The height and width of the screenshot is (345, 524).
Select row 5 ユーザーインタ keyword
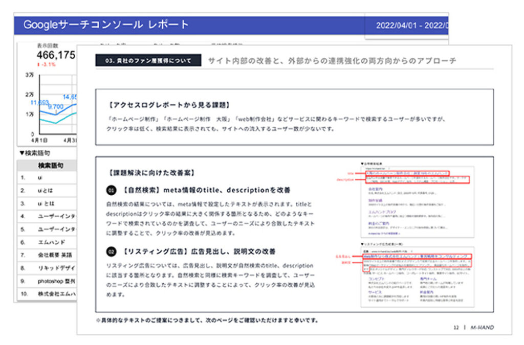(57, 229)
